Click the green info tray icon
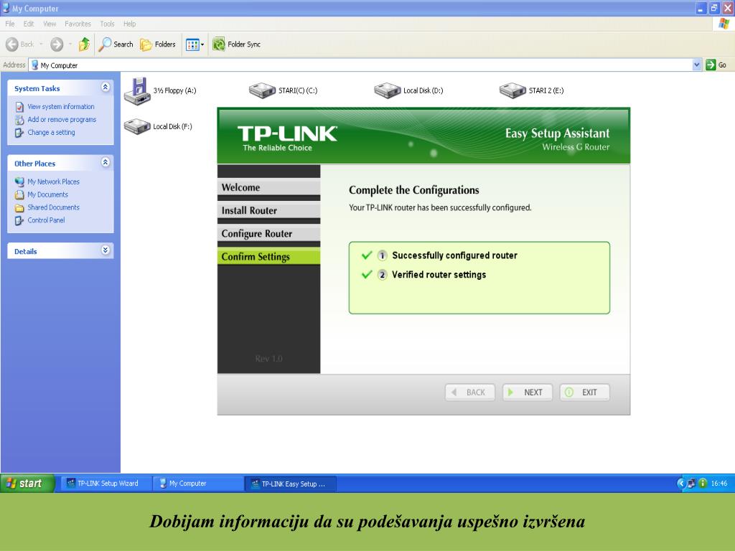Viewport: 735px width, 551px height. [x=703, y=483]
